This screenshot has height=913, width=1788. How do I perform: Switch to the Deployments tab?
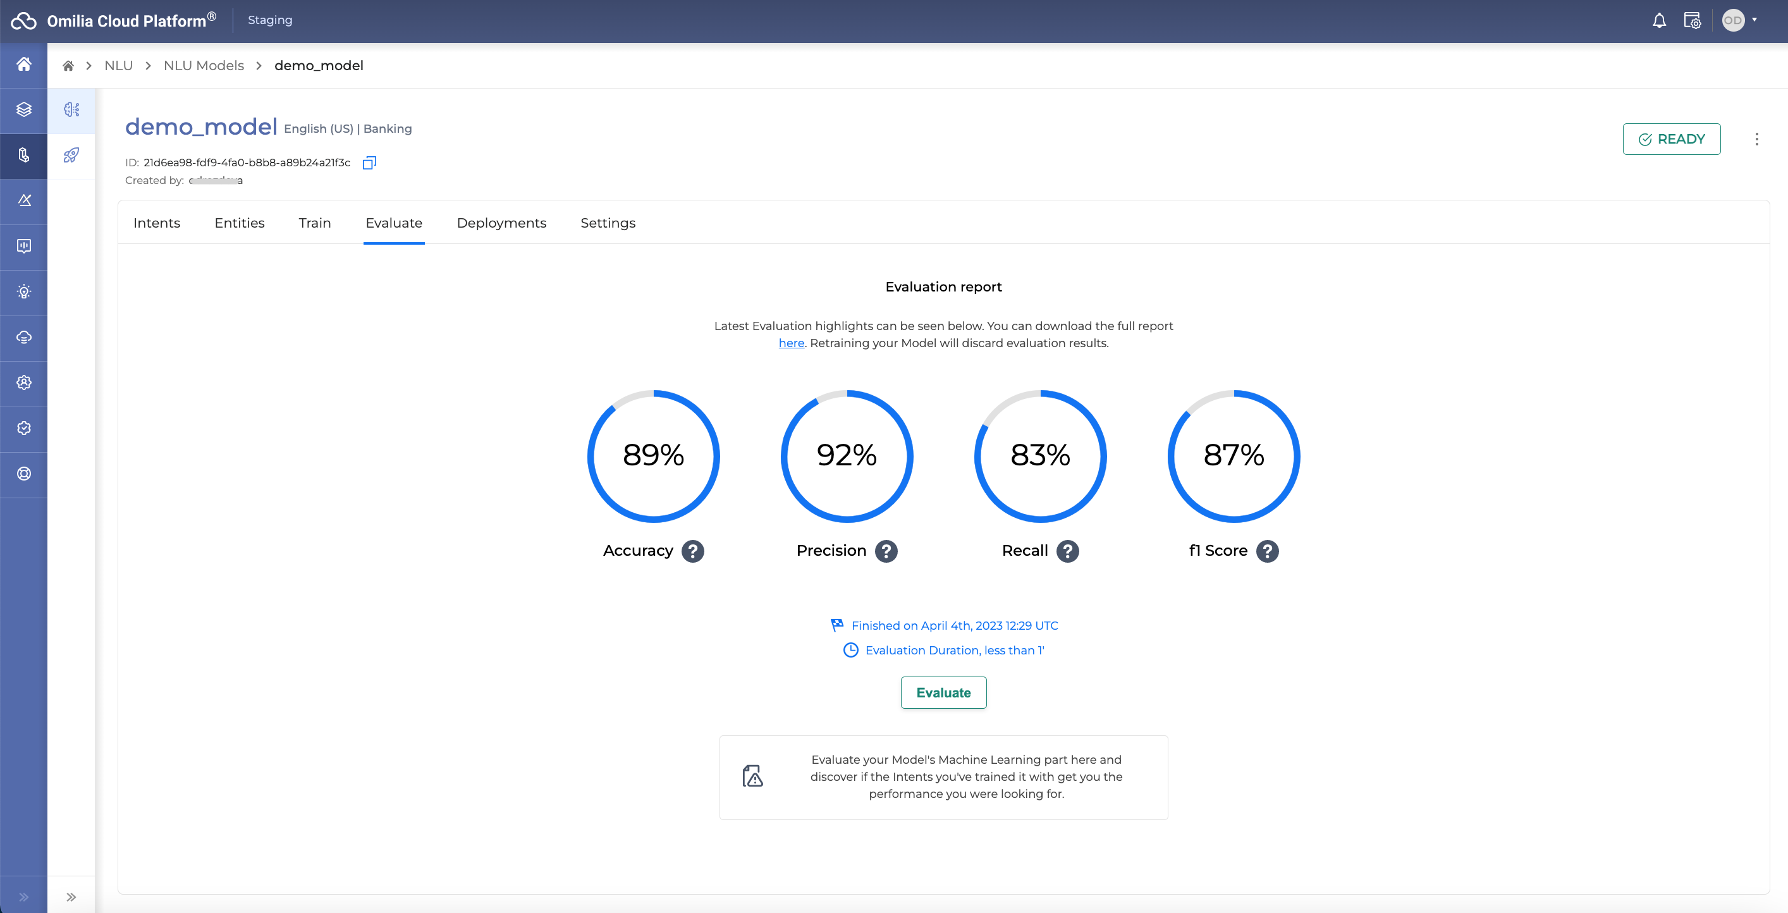click(501, 223)
